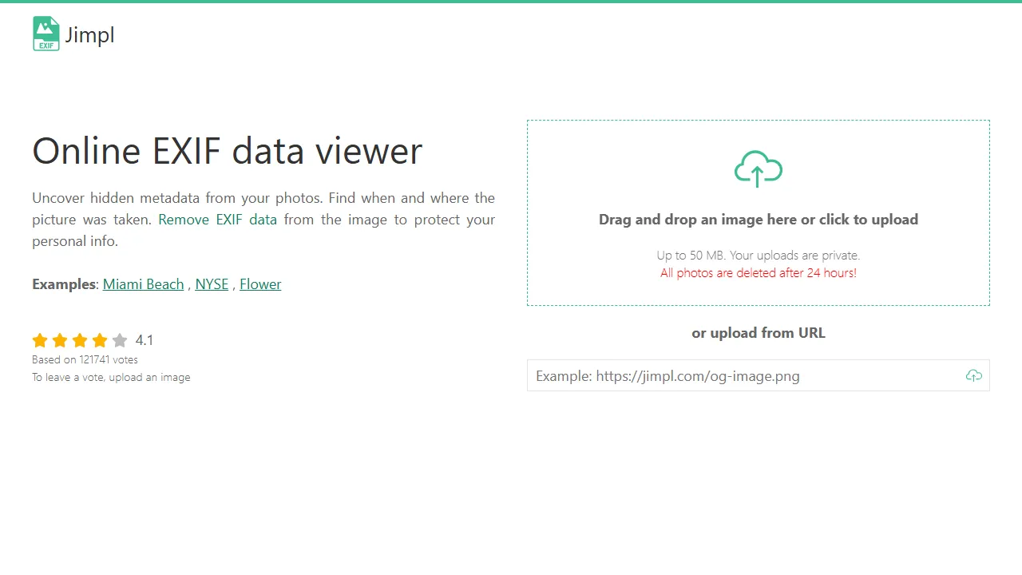The height and width of the screenshot is (575, 1022).
Task: Click the cloud upload icon in the drop zone
Action: 758,169
